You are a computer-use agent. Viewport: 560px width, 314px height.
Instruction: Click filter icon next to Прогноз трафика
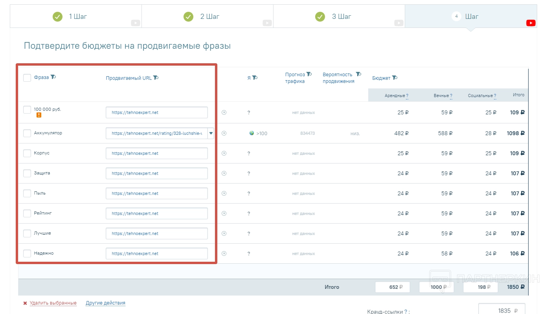pyautogui.click(x=309, y=74)
